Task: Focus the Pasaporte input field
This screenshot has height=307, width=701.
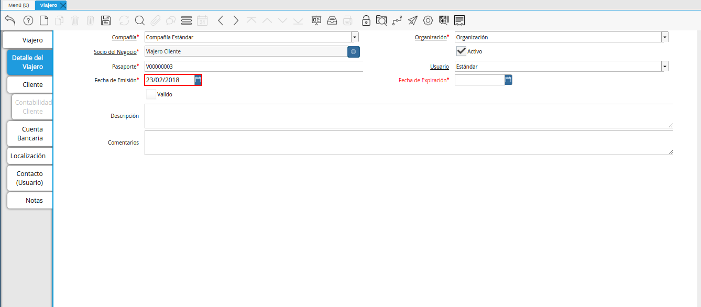Action: (x=254, y=67)
